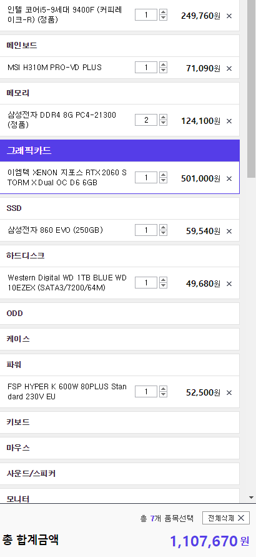Viewport: 256px width, 557px height.
Task: Remove Samsung DDR4 8G memory item
Action: click(x=229, y=121)
